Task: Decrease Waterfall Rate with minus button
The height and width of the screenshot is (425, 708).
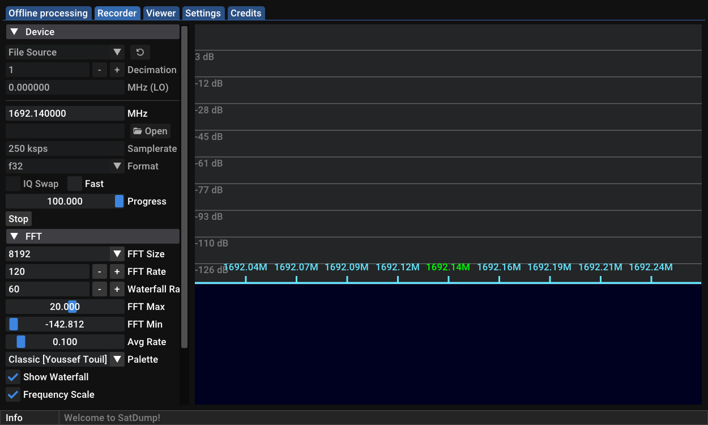Action: pyautogui.click(x=99, y=289)
